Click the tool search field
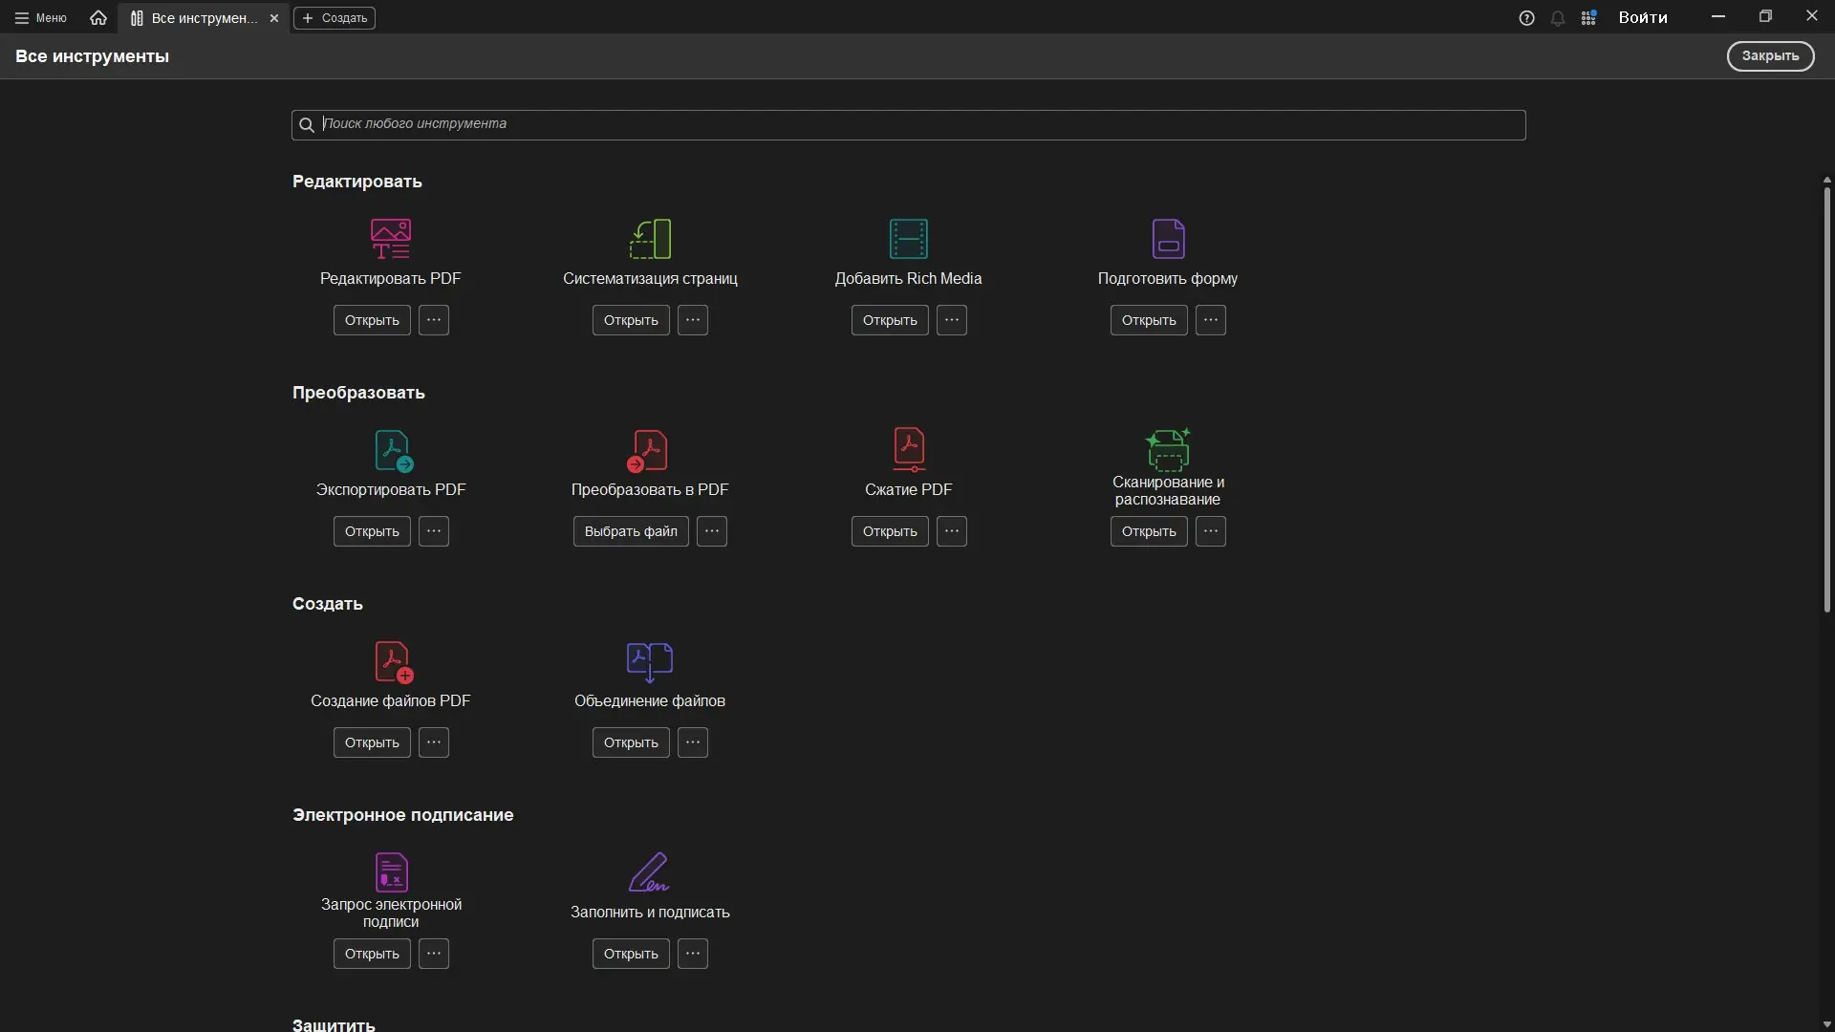Image resolution: width=1835 pixels, height=1032 pixels. pos(908,124)
